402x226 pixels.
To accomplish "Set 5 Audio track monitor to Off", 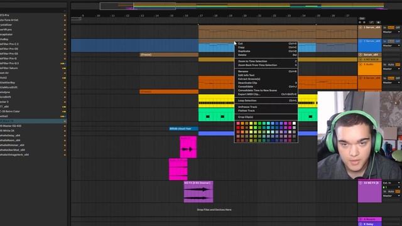I will (x=398, y=65).
